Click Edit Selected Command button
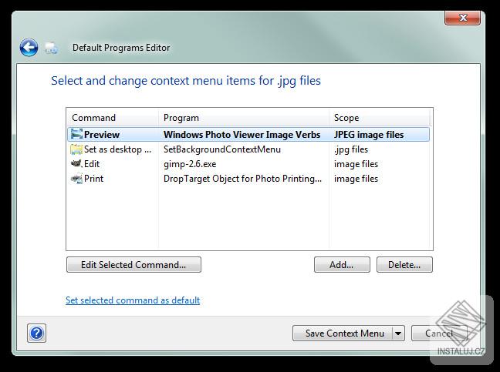This screenshot has width=500, height=372. point(133,265)
